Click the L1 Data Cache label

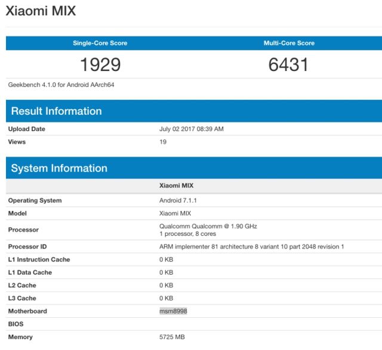click(30, 272)
